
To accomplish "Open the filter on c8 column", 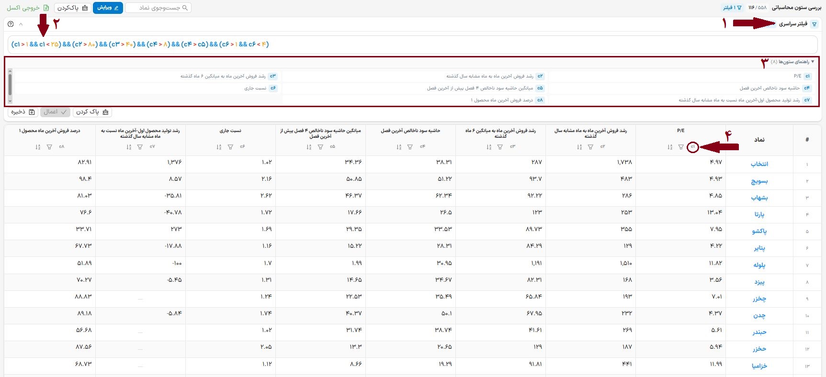I will pos(49,147).
